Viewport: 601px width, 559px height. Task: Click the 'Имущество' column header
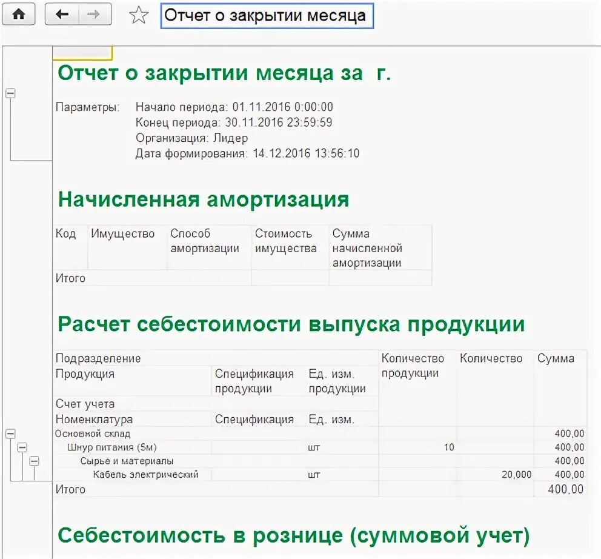point(127,247)
